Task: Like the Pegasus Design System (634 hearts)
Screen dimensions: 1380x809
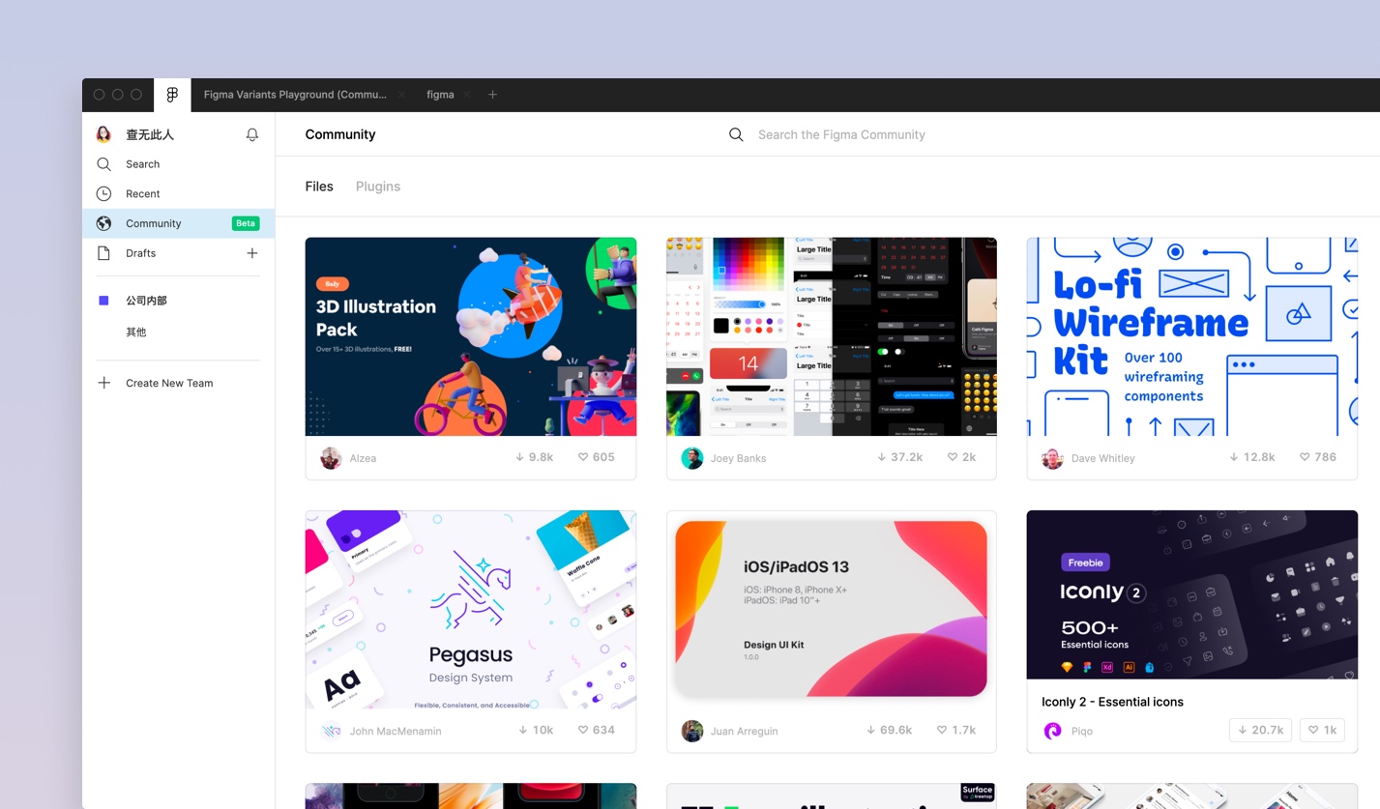Action: (596, 730)
